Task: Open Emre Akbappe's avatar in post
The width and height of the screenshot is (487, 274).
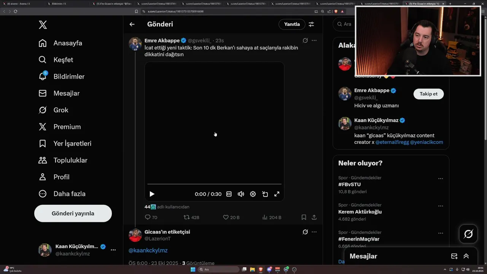Action: click(x=135, y=44)
